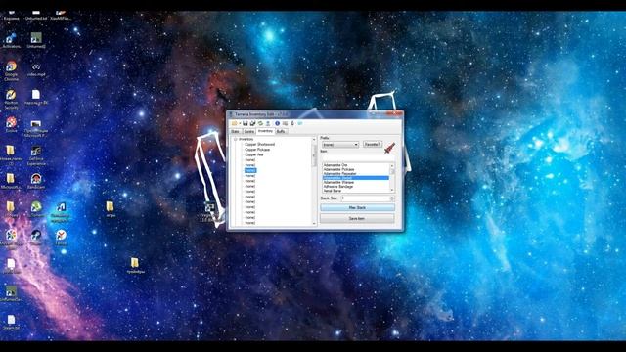Image resolution: width=626 pixels, height=352 pixels.
Task: Open the Unturned2 desktop shortcut
Action: pos(36,41)
